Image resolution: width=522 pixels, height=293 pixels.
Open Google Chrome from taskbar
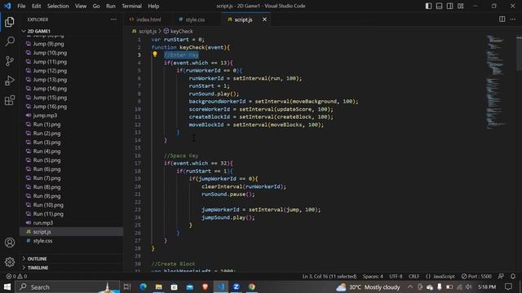tap(252, 286)
